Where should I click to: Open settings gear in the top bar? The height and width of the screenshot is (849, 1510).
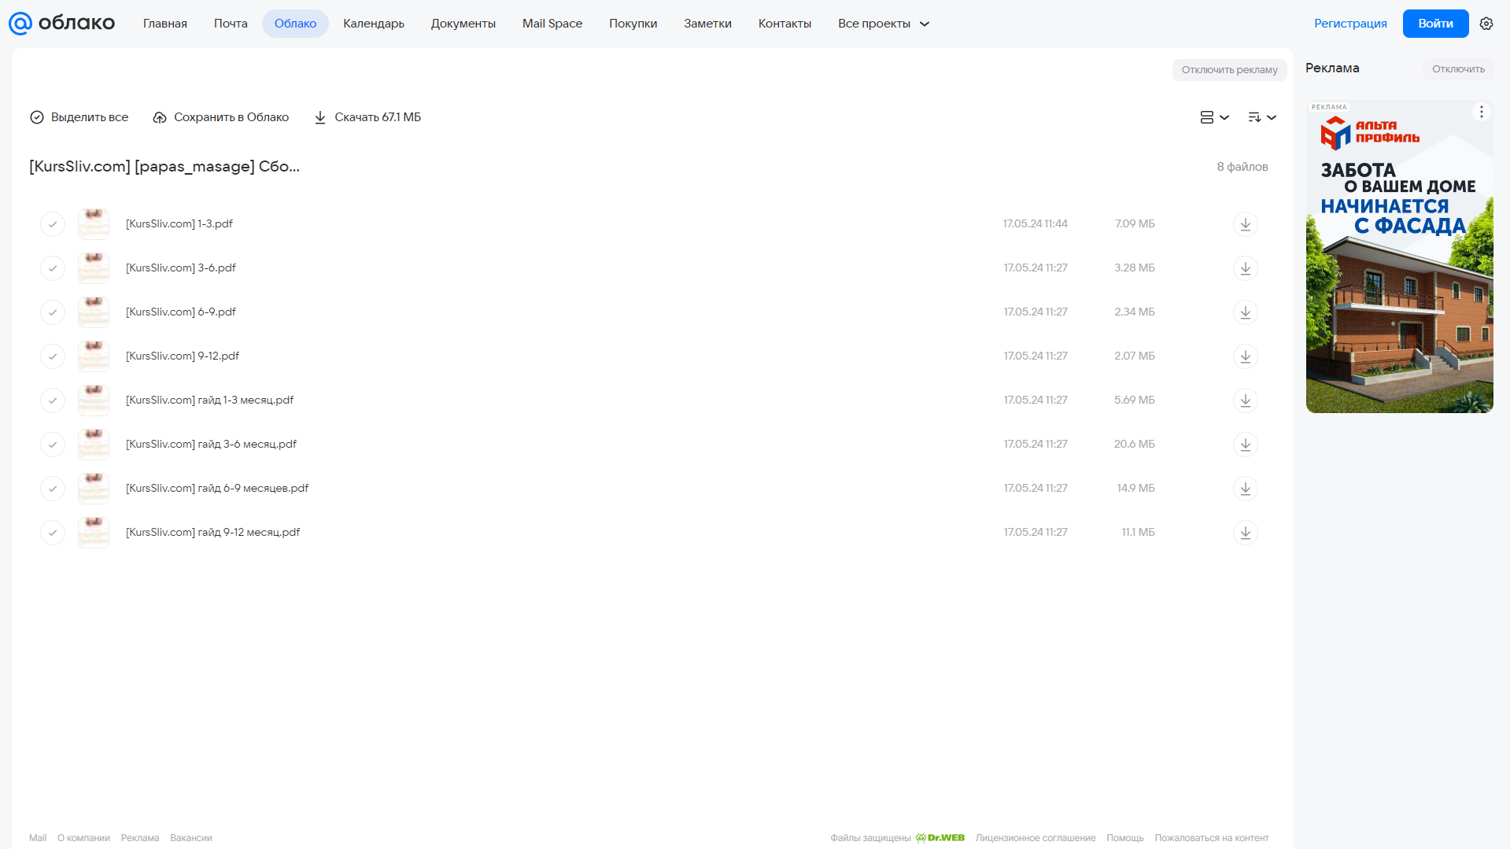click(1486, 24)
